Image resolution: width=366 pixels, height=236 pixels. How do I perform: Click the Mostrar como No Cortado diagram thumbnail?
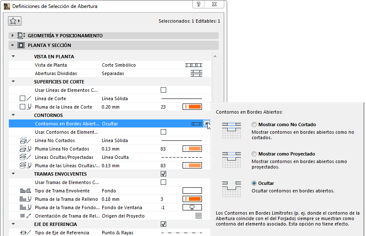click(231, 130)
